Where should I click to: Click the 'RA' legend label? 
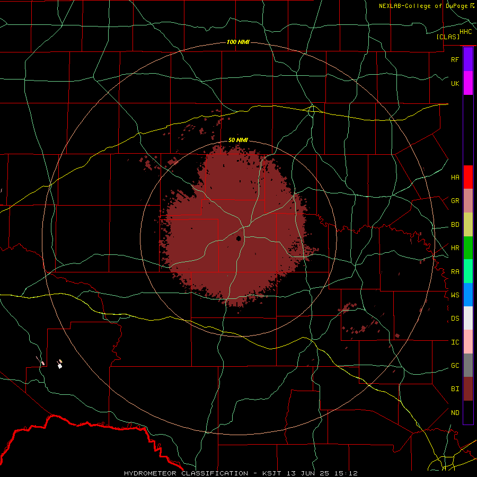click(455, 272)
